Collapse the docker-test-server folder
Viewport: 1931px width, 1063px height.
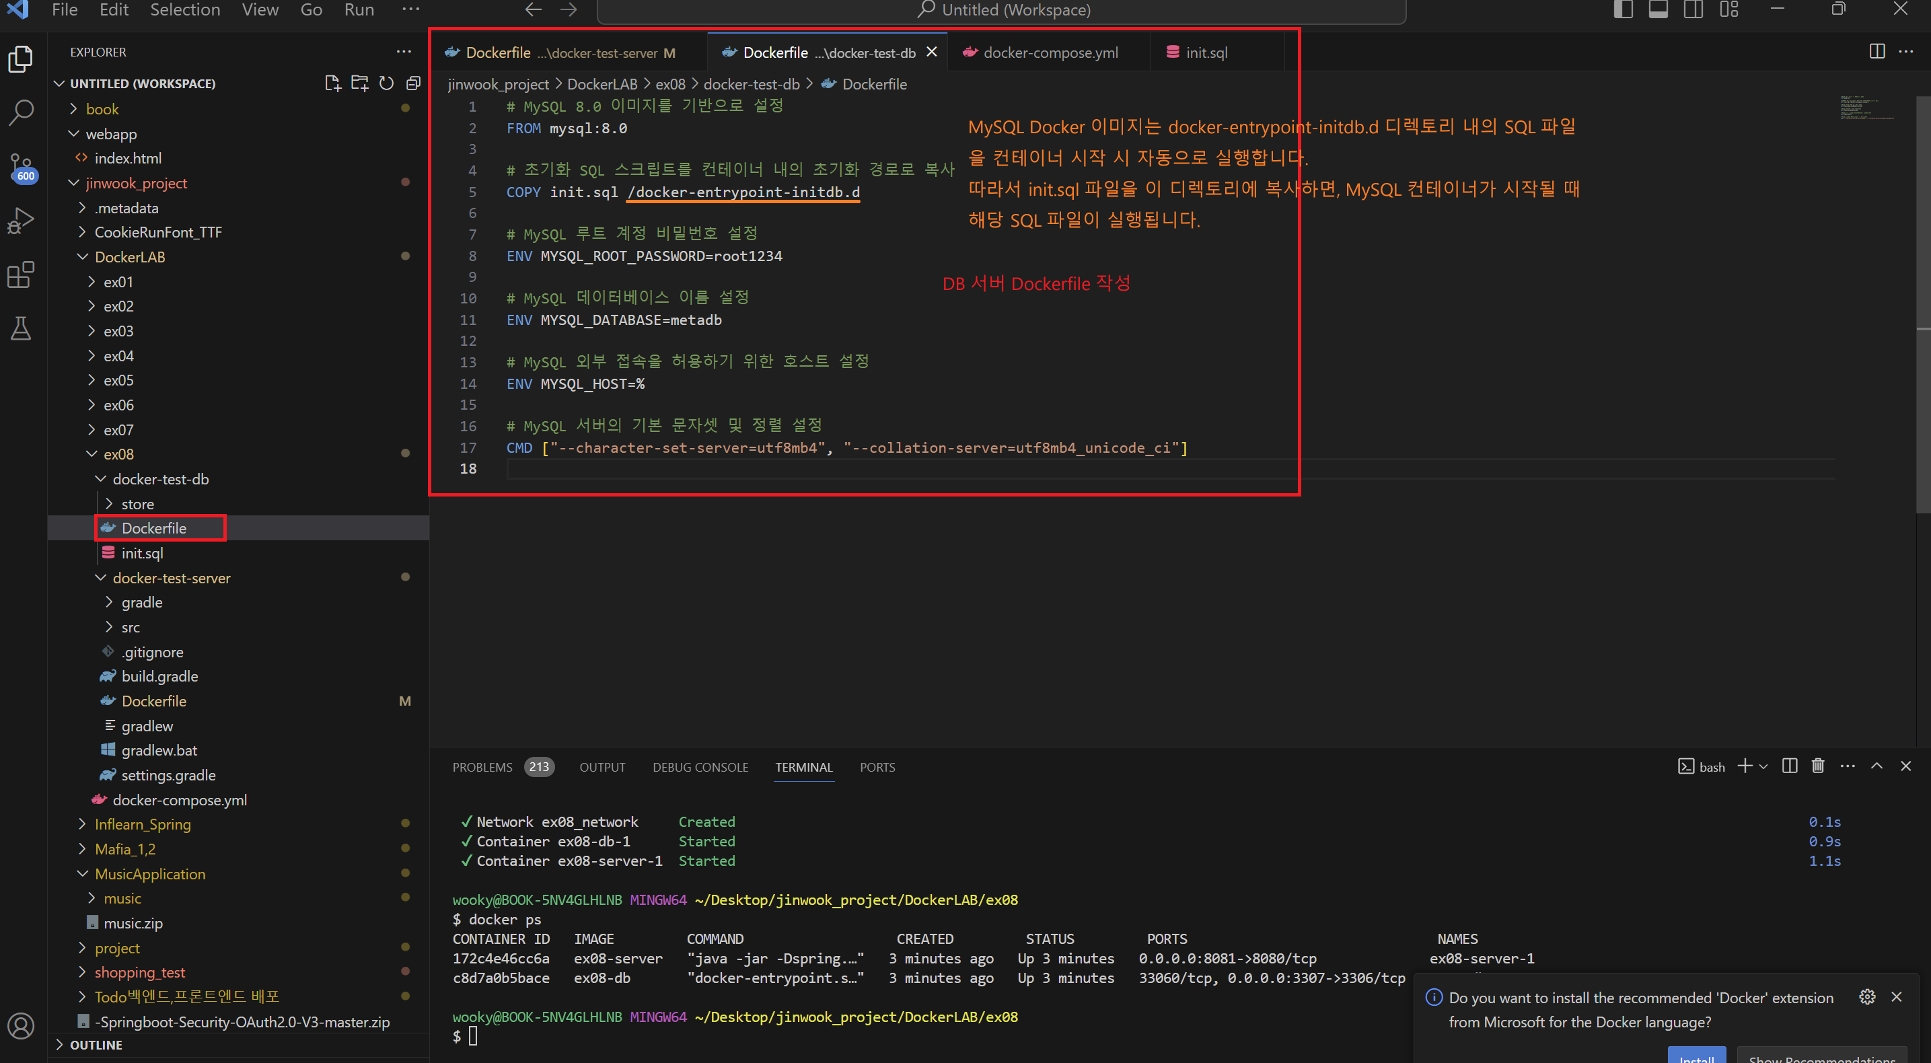point(171,578)
